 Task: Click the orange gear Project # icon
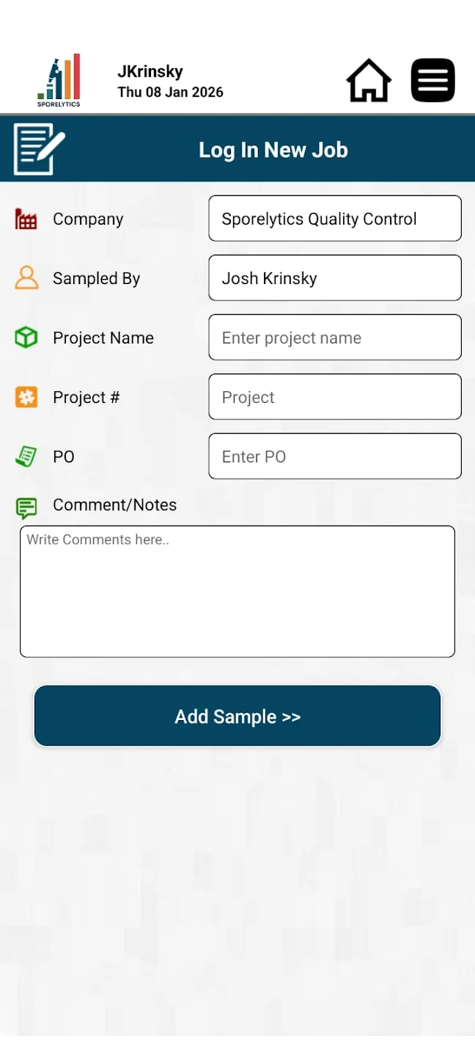26,397
